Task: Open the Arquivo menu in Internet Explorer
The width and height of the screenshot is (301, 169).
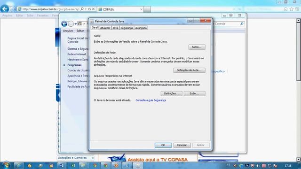Action: 7,15
